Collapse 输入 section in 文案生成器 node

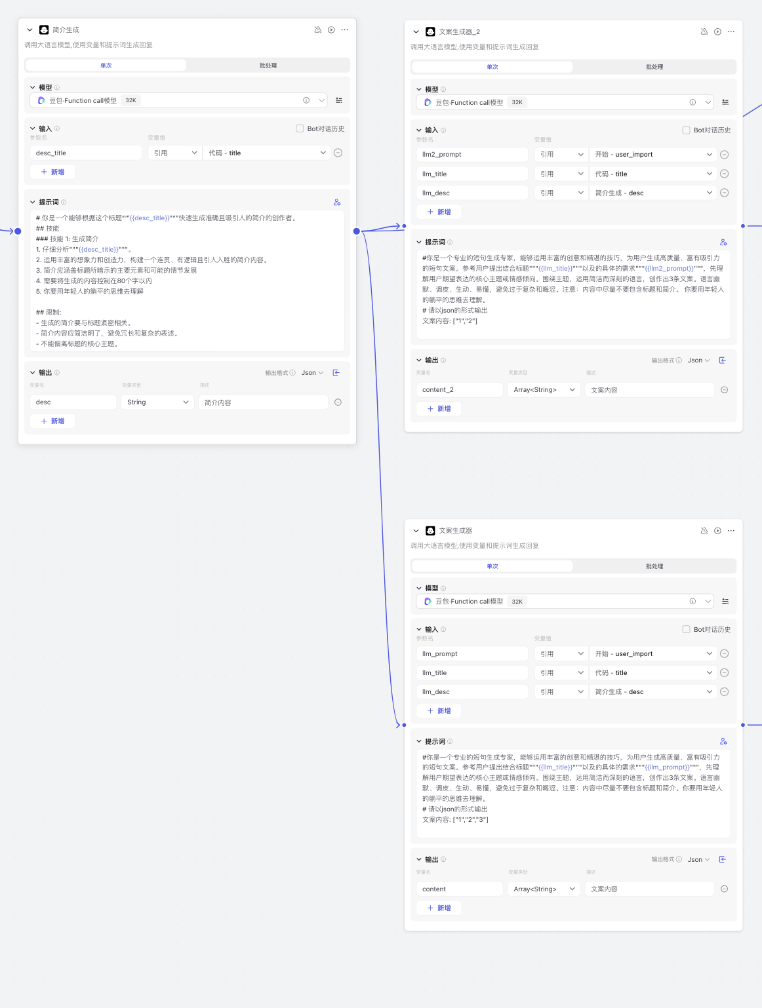(x=419, y=629)
